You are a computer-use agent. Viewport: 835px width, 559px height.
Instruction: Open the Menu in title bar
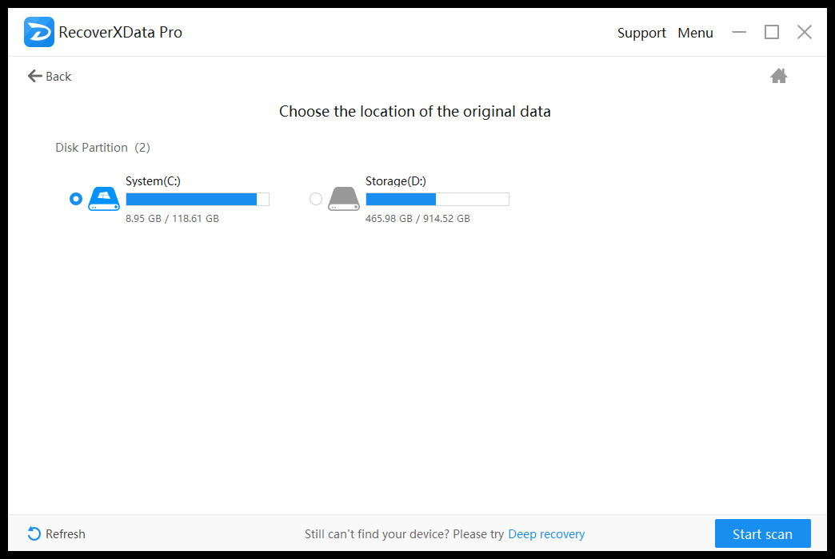click(695, 33)
